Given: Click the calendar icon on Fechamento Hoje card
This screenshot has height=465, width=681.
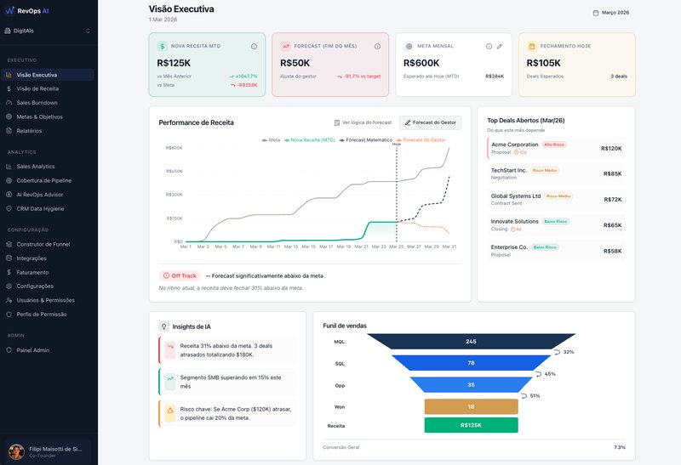Looking at the screenshot, I should click(x=532, y=46).
